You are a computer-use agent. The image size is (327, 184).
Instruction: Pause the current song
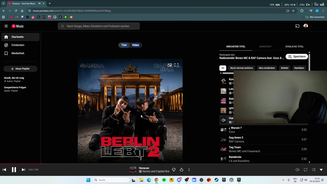click(x=14, y=170)
